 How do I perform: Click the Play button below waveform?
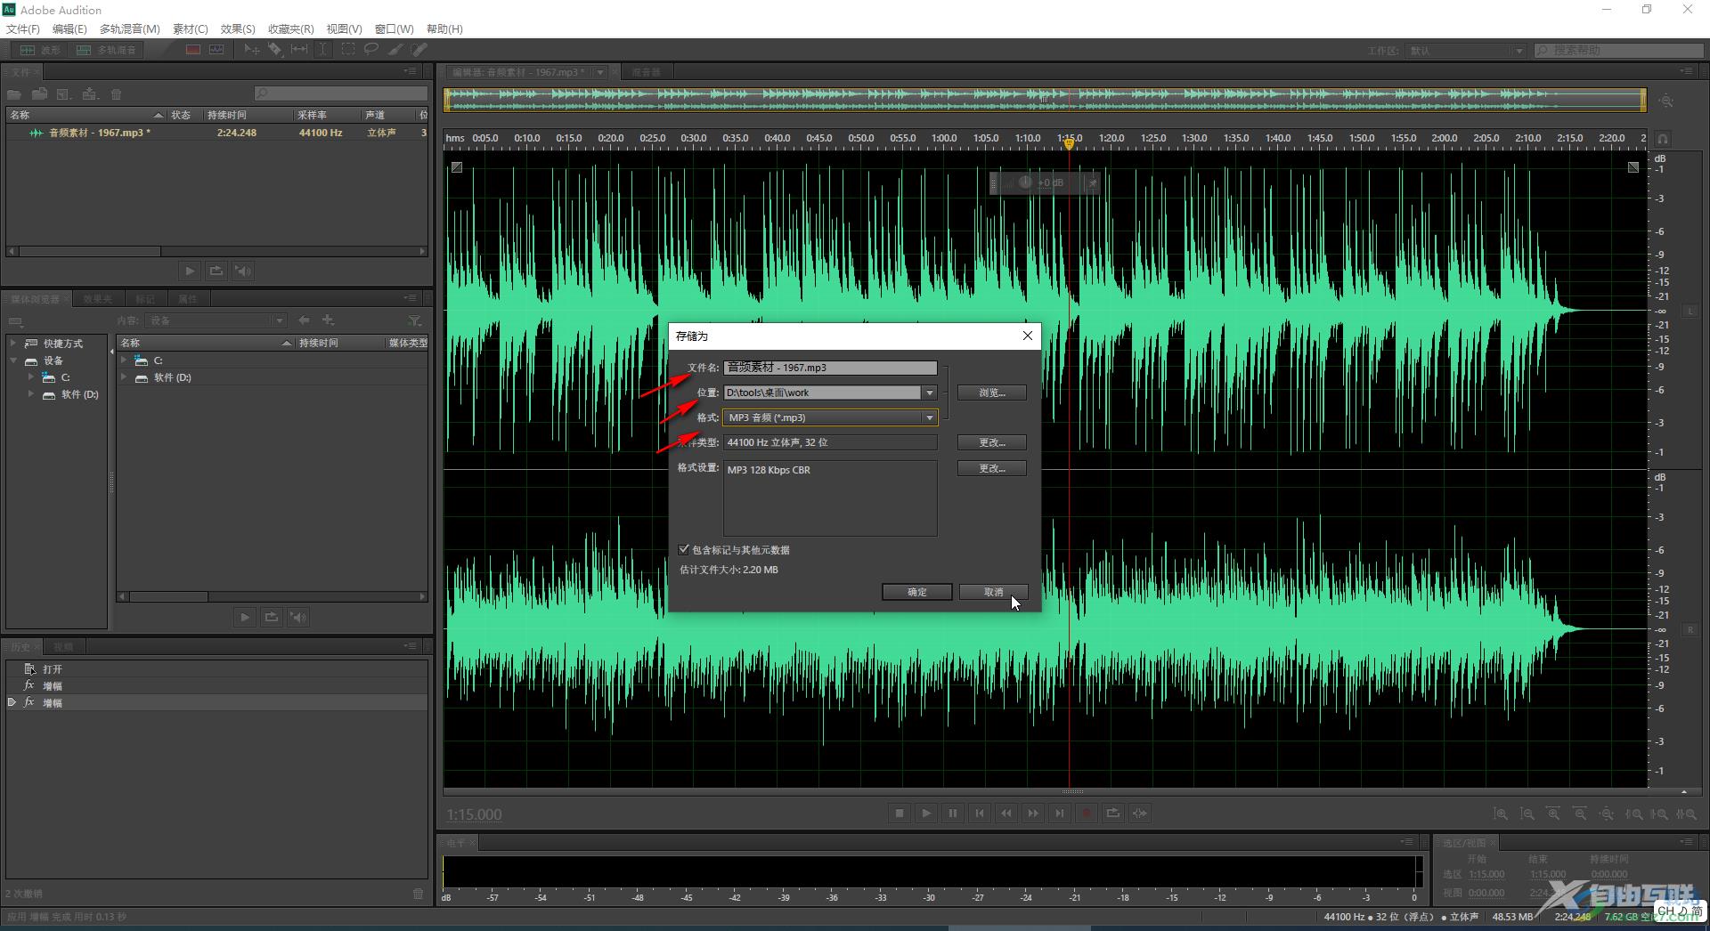tap(926, 814)
